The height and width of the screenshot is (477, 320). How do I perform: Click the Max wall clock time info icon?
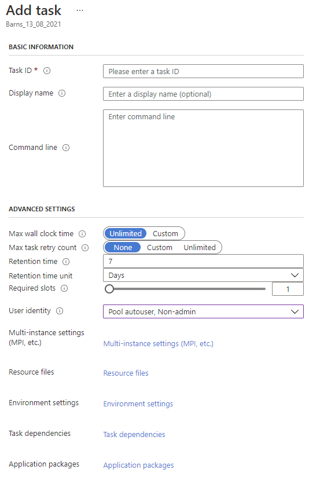point(82,234)
